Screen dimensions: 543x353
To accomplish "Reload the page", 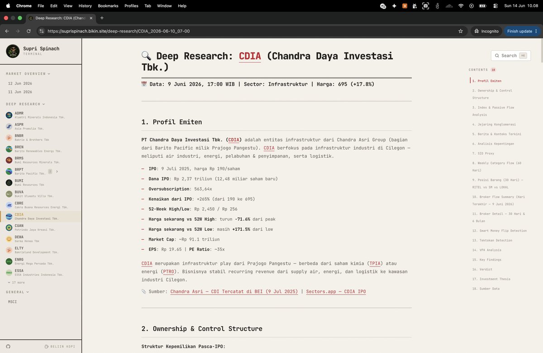I will tap(29, 31).
